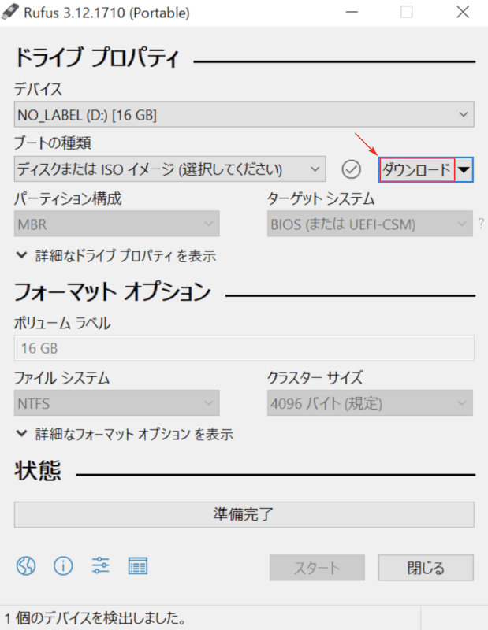488x630 pixels.
Task: Click the ファイル システム label
Action: tap(62, 378)
